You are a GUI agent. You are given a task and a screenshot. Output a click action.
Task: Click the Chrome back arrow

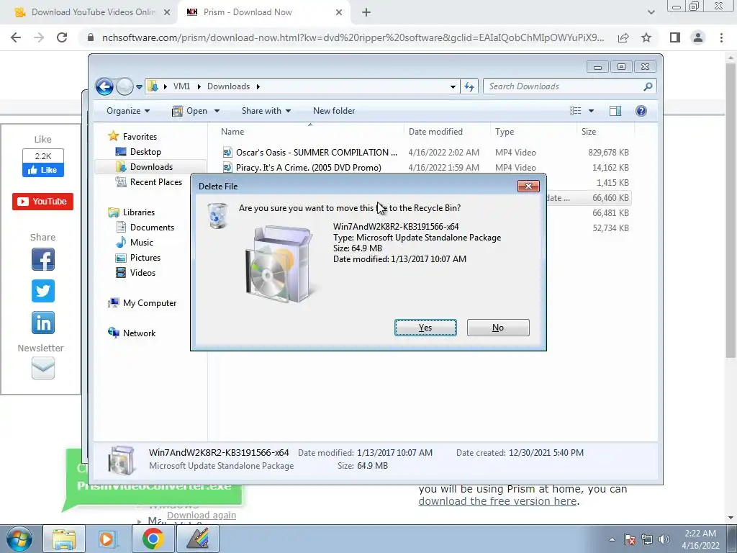pos(16,37)
